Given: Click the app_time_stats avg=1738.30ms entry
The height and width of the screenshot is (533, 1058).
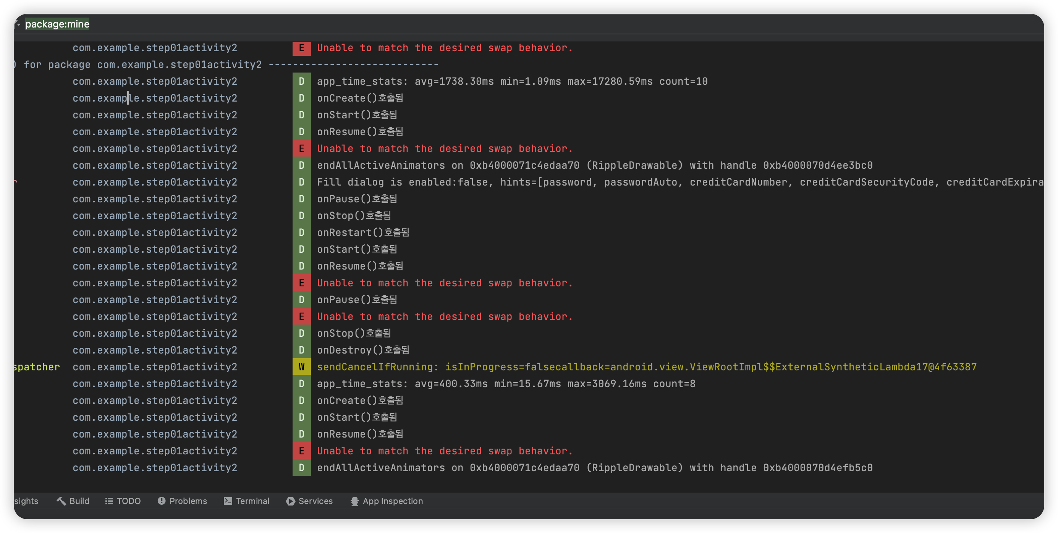Looking at the screenshot, I should (x=512, y=81).
